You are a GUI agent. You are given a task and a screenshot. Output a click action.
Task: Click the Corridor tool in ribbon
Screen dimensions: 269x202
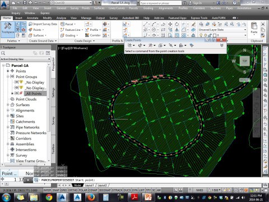click(x=93, y=35)
